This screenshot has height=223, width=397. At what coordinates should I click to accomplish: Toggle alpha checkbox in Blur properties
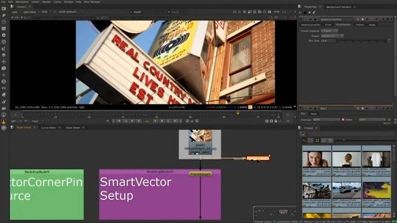click(343, 120)
